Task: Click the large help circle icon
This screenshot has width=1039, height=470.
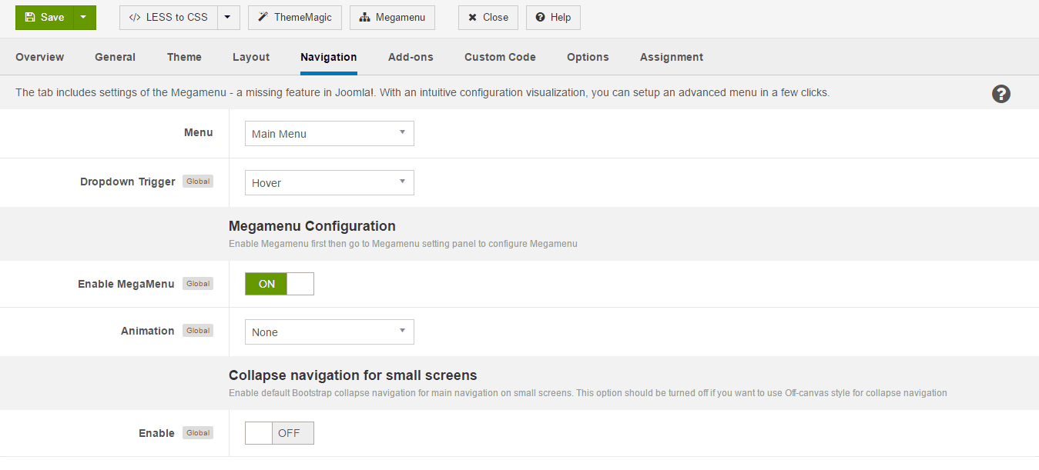Action: pyautogui.click(x=1000, y=94)
